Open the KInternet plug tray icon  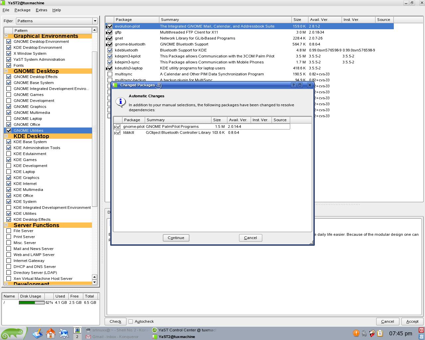[364, 333]
